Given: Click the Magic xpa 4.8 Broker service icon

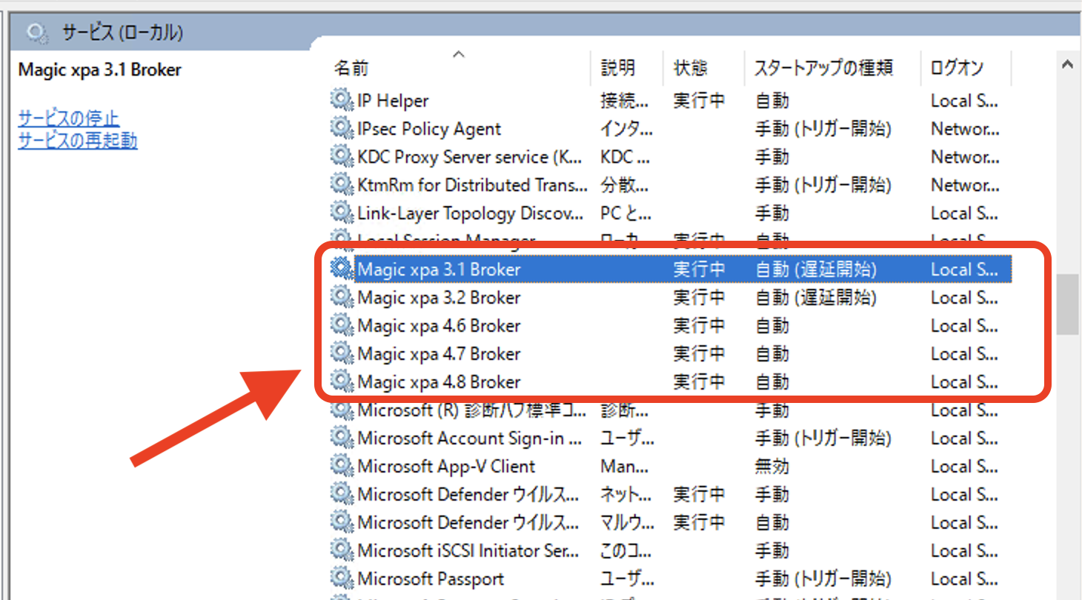Looking at the screenshot, I should tap(340, 382).
